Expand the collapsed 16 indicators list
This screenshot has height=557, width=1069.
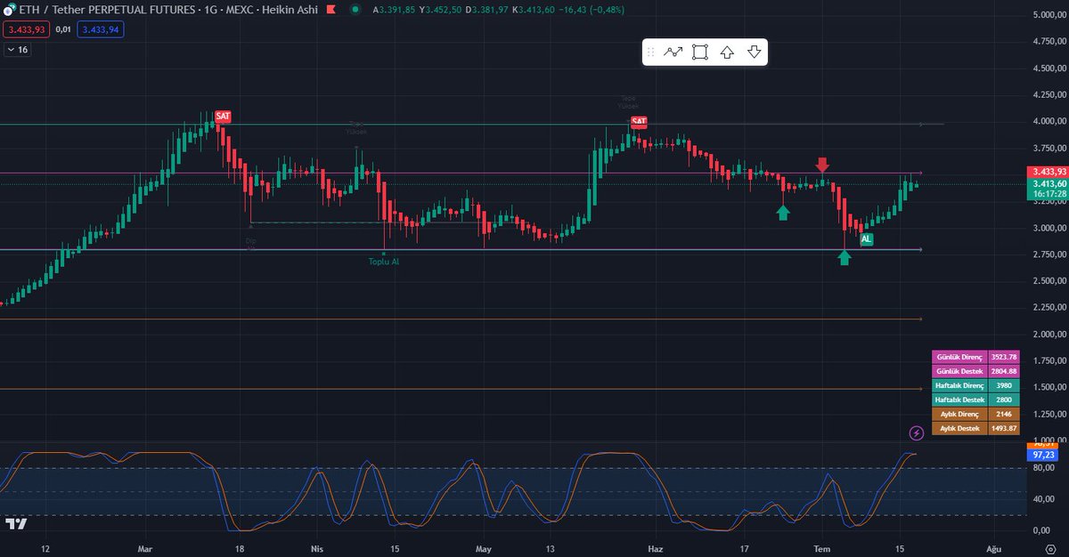[x=17, y=50]
